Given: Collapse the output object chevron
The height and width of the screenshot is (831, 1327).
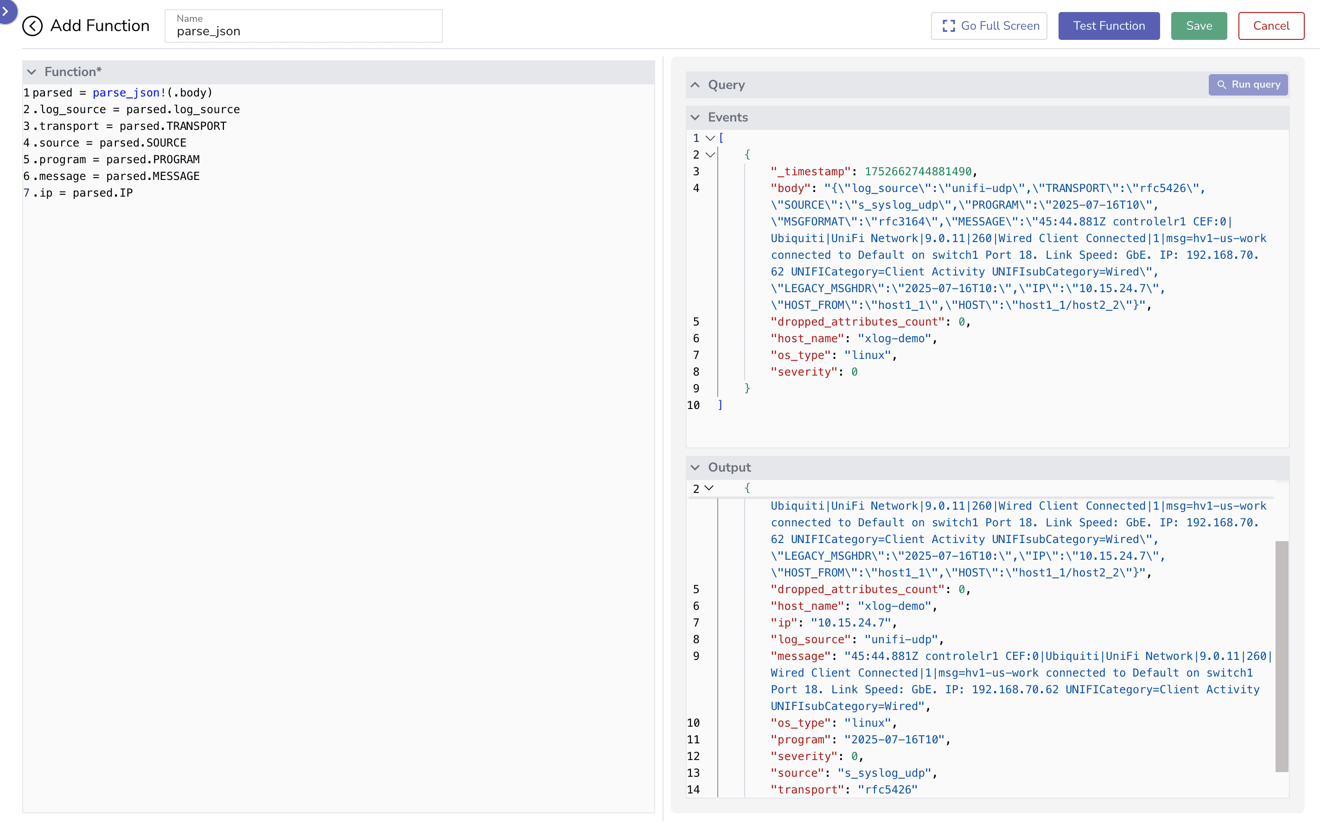Looking at the screenshot, I should [x=710, y=488].
